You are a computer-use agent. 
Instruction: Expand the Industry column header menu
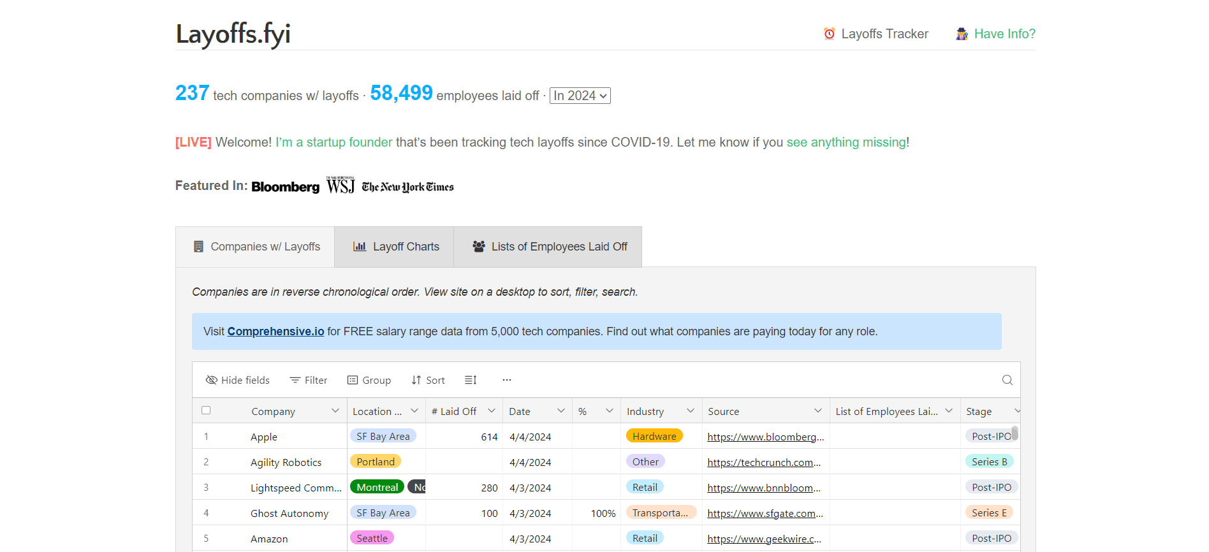[691, 411]
